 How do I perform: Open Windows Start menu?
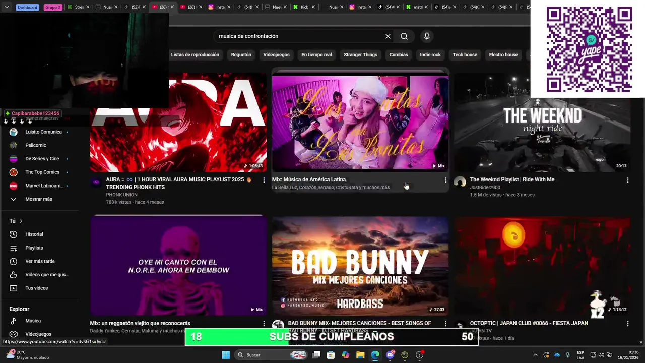226,355
